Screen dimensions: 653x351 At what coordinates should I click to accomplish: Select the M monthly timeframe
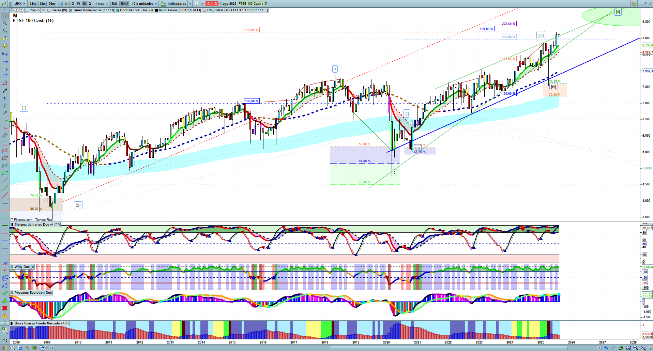pos(84,4)
